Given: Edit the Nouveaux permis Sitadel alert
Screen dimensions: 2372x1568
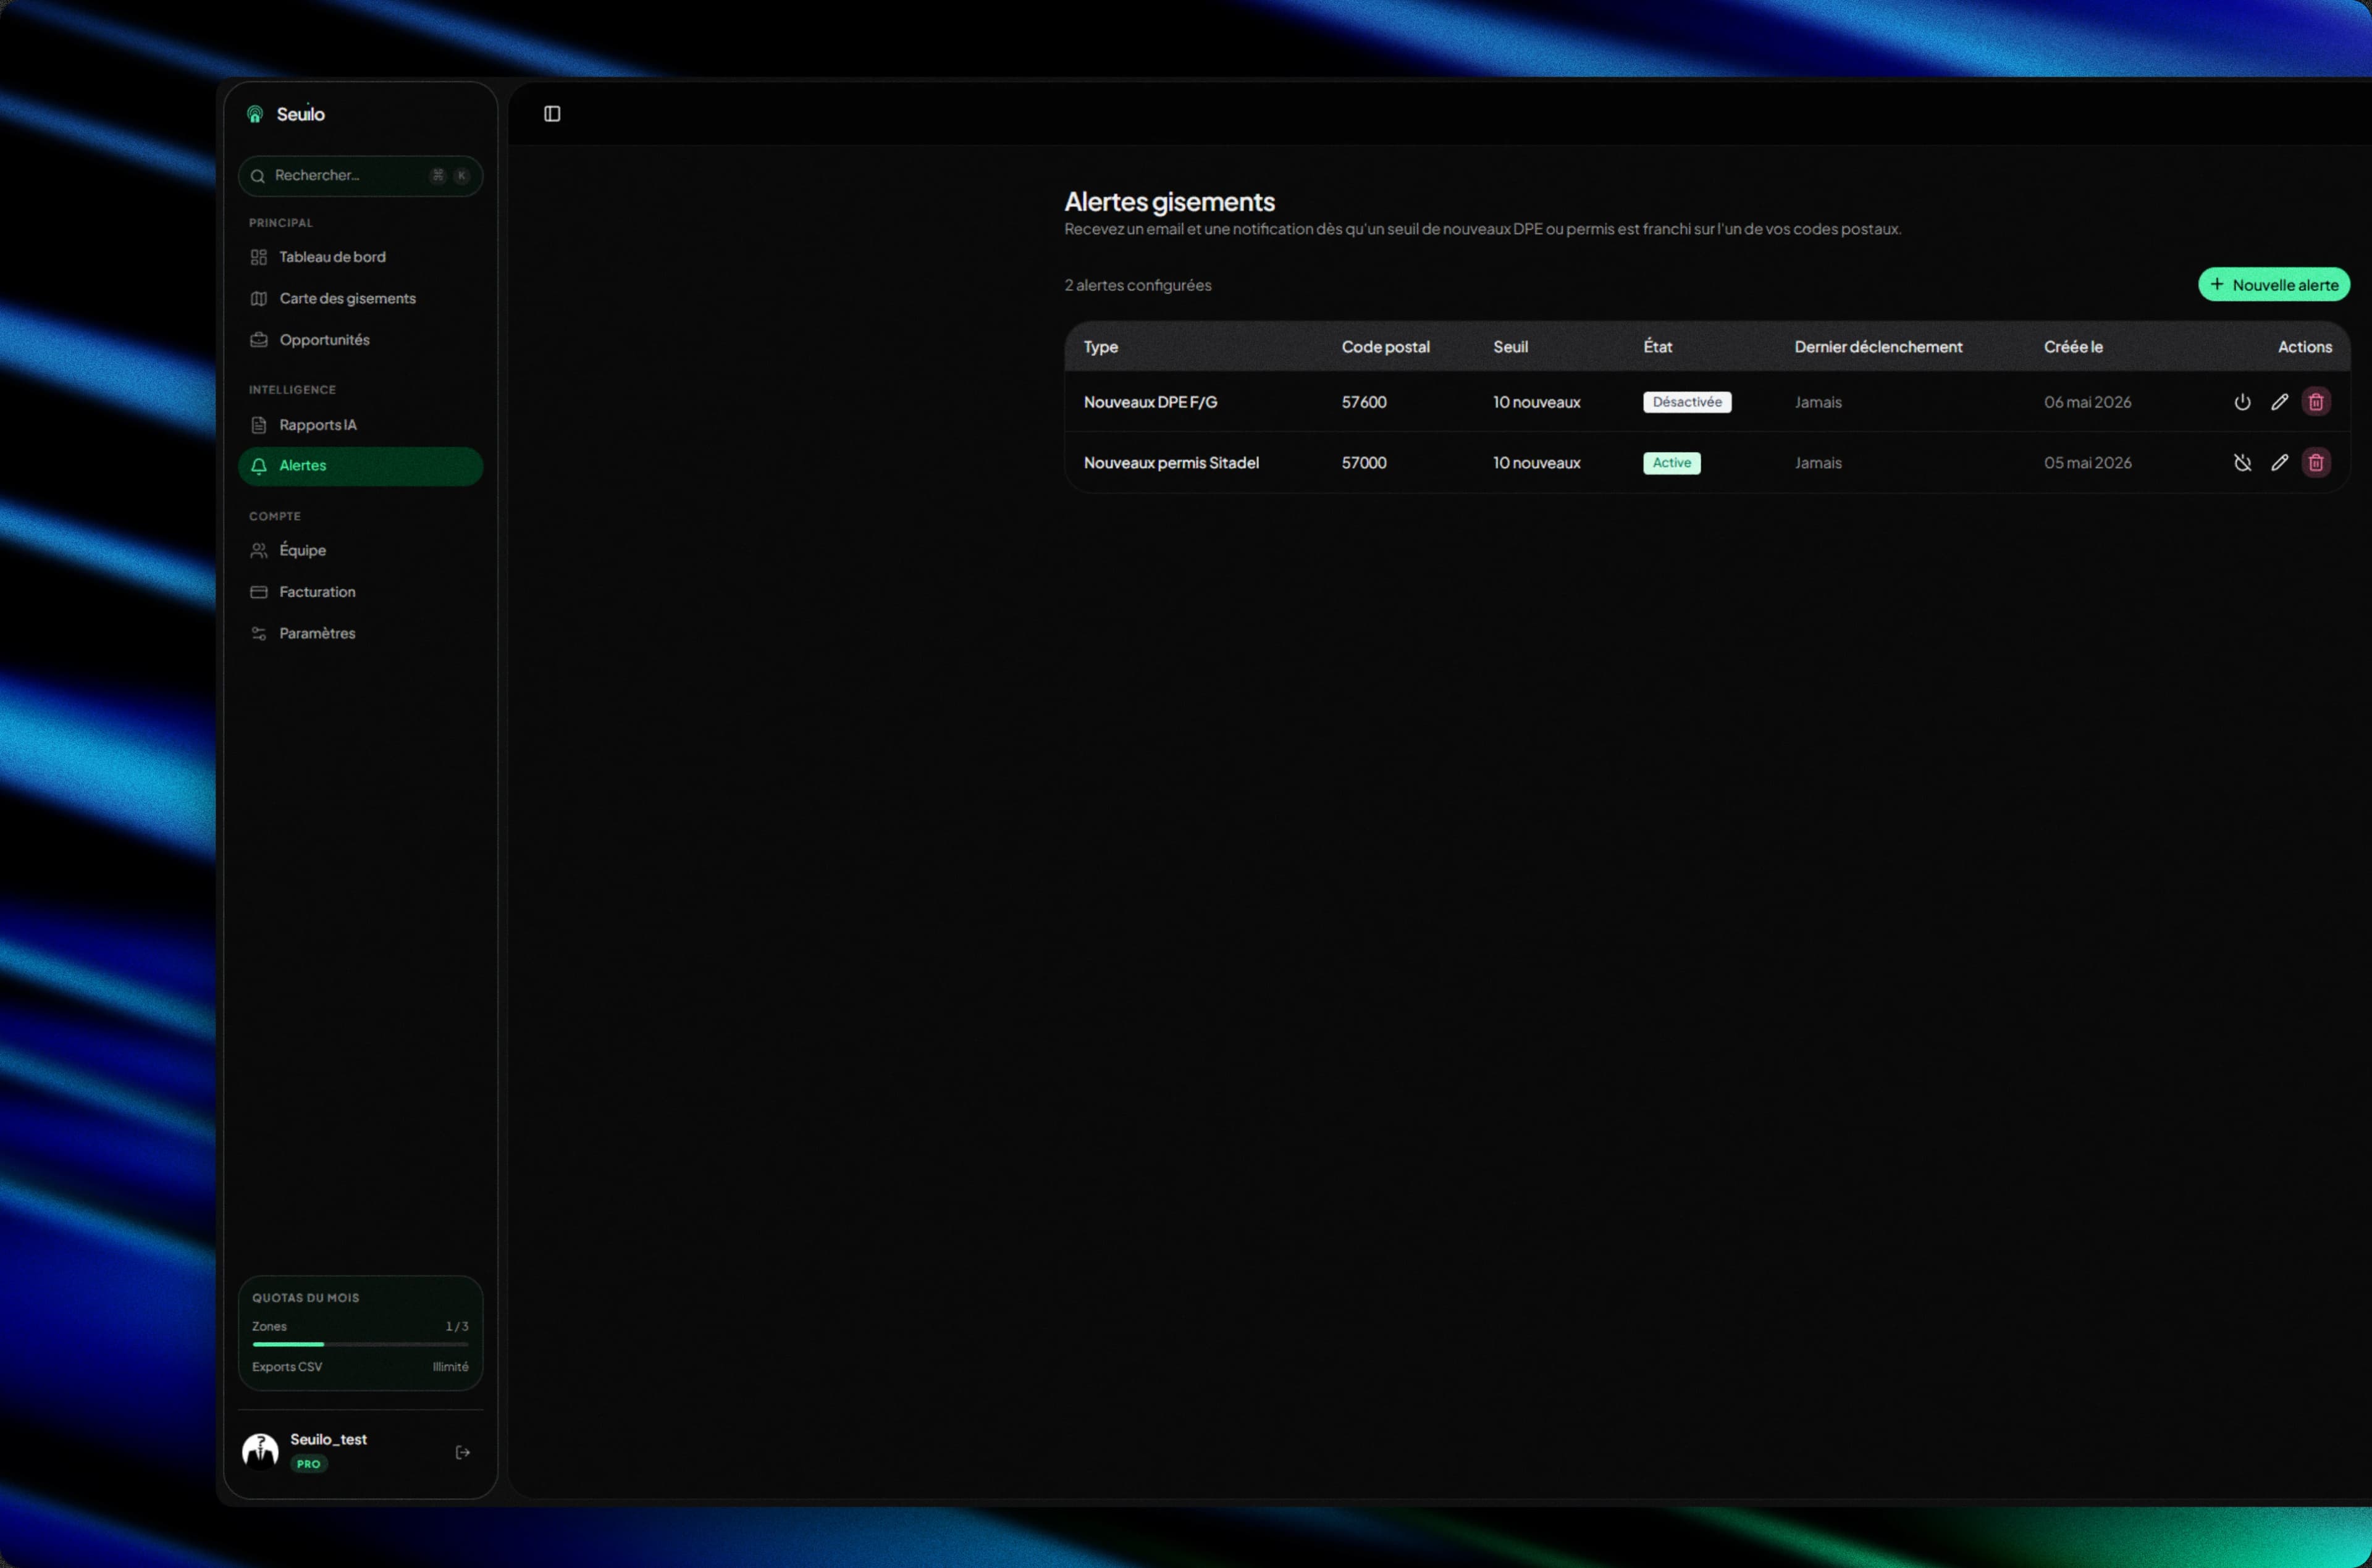Looking at the screenshot, I should 2279,463.
